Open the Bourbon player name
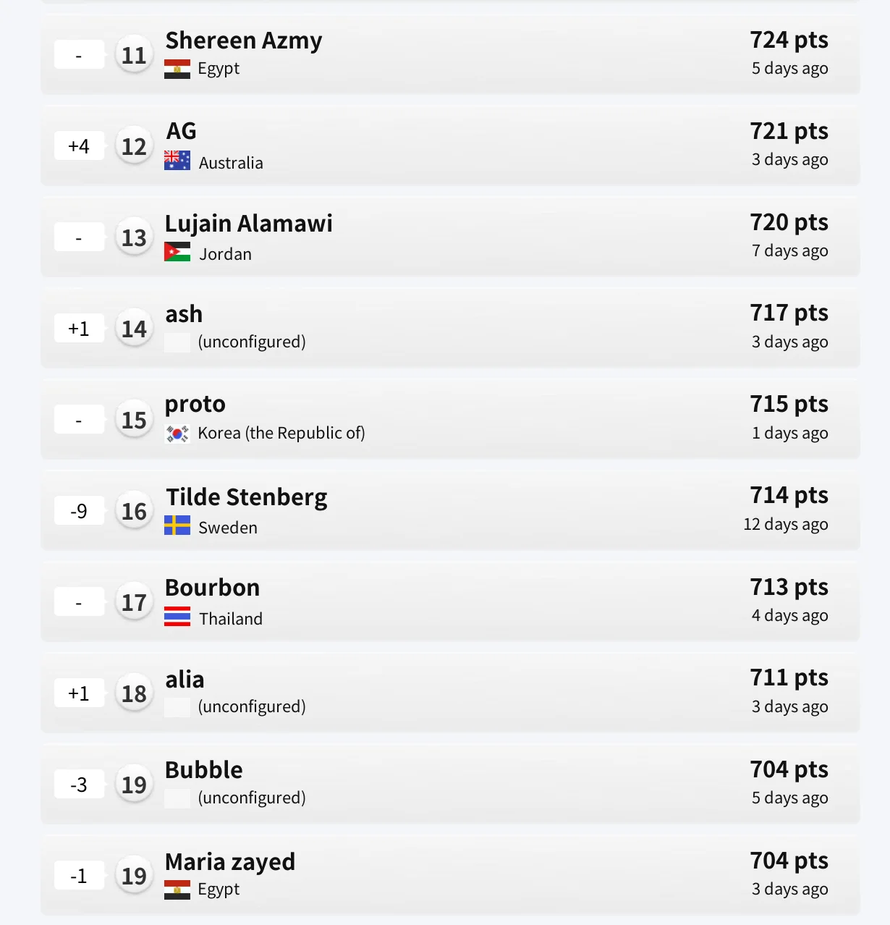 212,588
